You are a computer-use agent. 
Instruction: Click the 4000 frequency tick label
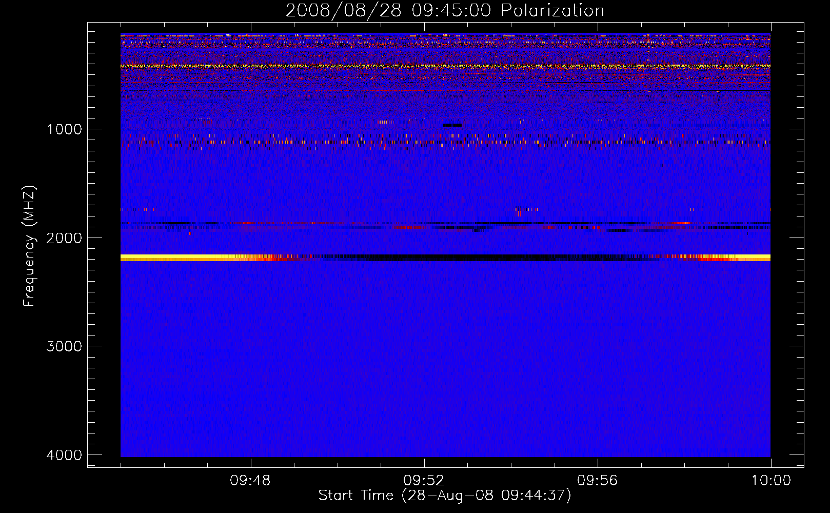pos(64,455)
